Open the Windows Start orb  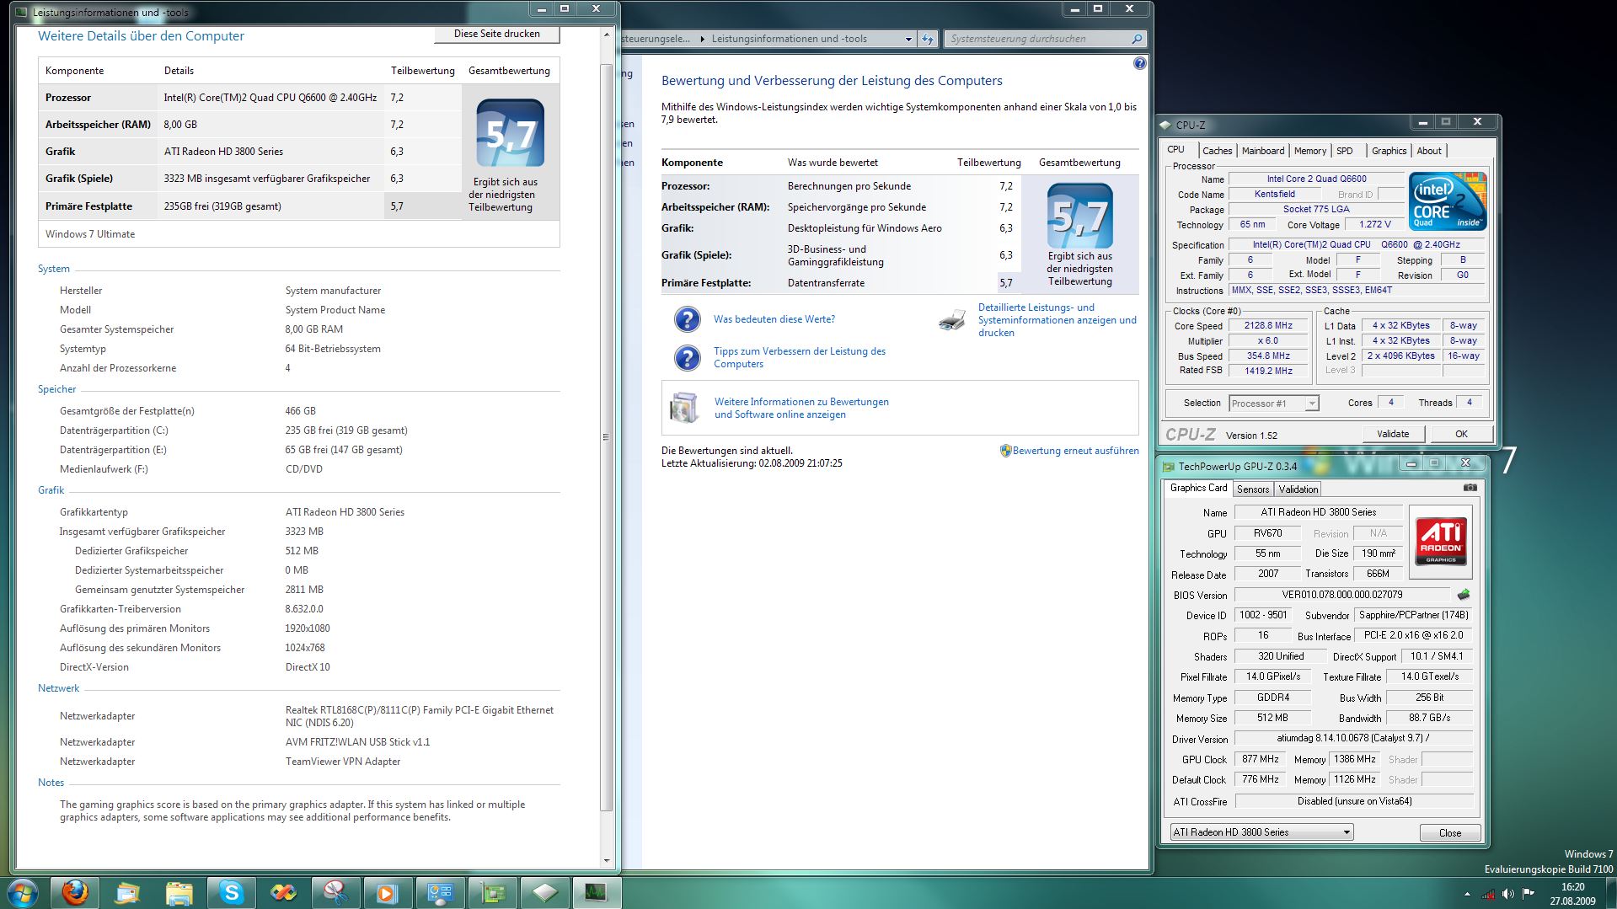pos(22,892)
